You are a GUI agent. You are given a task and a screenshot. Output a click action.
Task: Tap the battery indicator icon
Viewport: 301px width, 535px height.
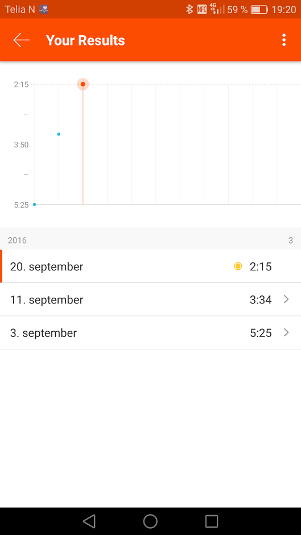pyautogui.click(x=259, y=10)
